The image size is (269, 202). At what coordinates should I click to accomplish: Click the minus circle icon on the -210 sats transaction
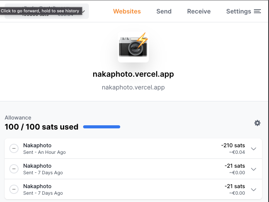click(14, 148)
